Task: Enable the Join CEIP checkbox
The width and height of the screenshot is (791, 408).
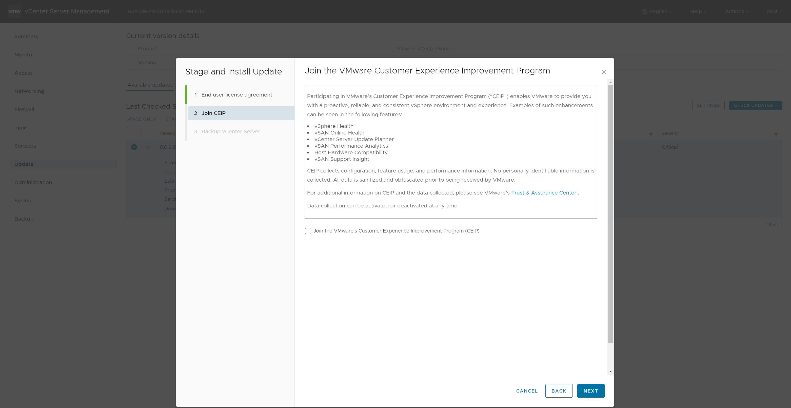Action: [308, 231]
